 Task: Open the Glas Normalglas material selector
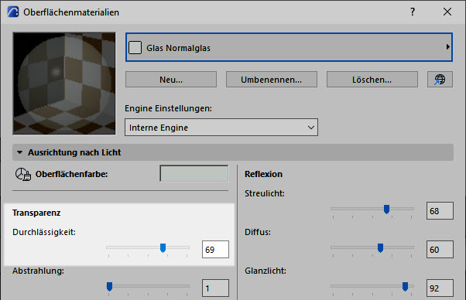tap(289, 47)
